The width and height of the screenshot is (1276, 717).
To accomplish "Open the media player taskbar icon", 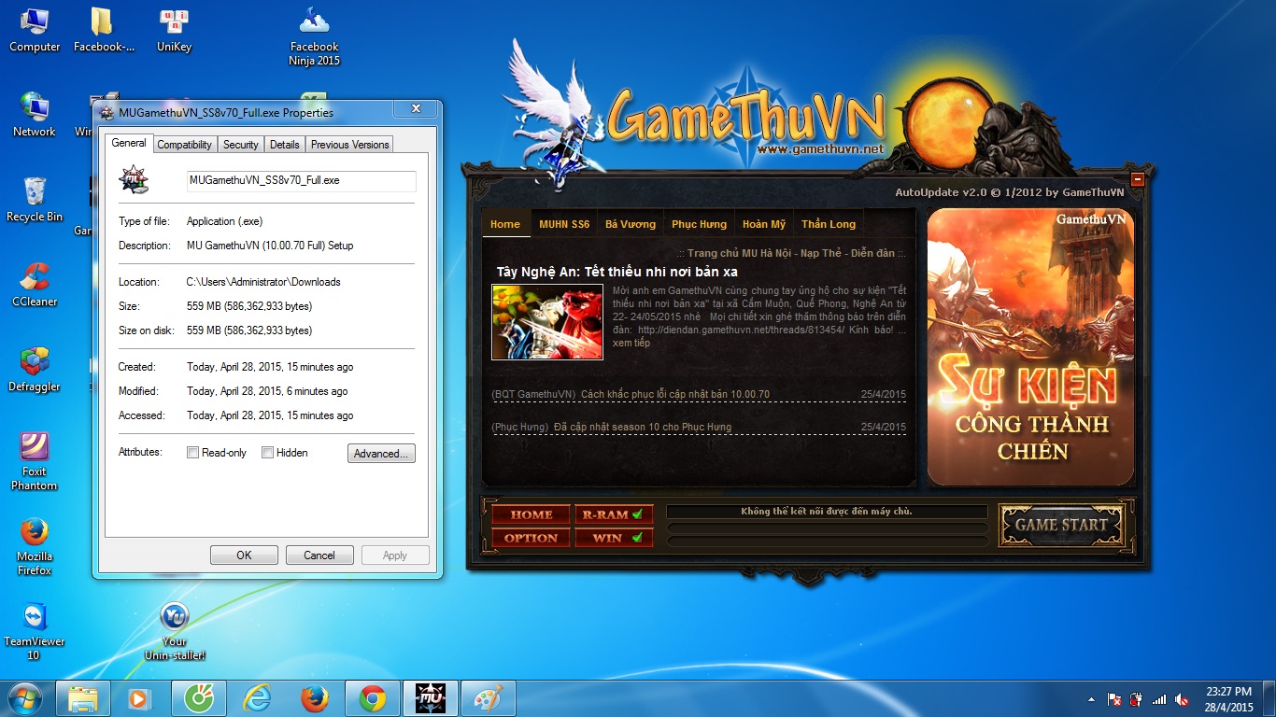I will click(139, 698).
